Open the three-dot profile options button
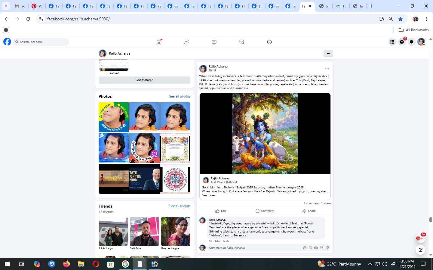The image size is (433, 270). (328, 53)
